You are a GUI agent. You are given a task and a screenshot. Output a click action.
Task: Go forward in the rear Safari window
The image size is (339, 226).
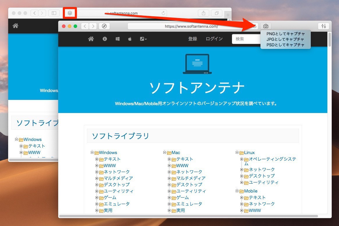point(42,13)
